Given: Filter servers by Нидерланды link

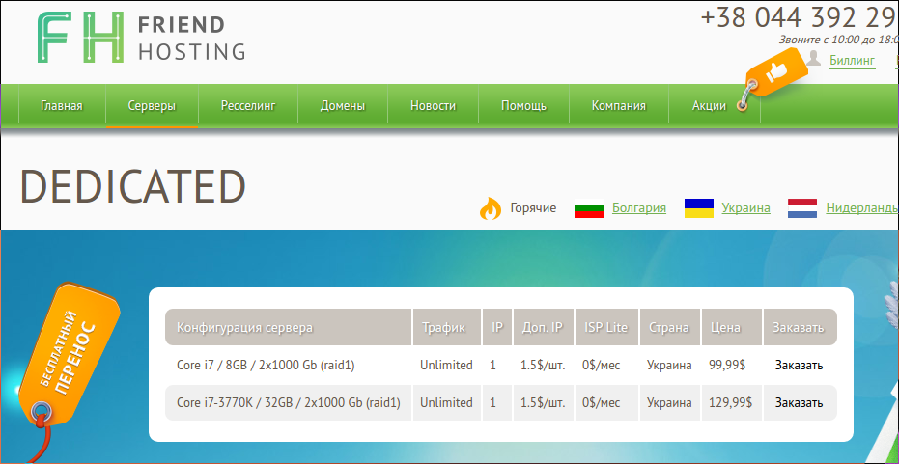Looking at the screenshot, I should click(862, 207).
